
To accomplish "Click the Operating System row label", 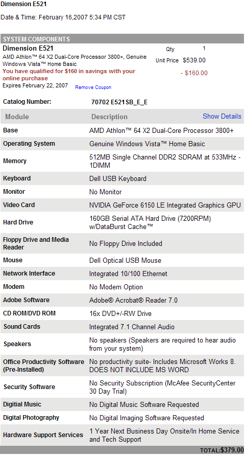I will 29,144.
